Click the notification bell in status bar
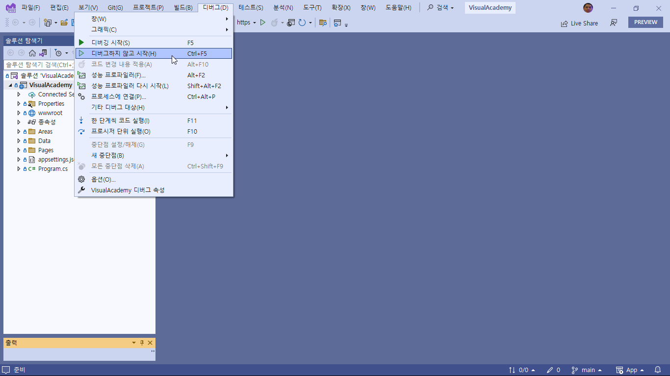Viewport: 670px width, 376px height. coord(658,370)
